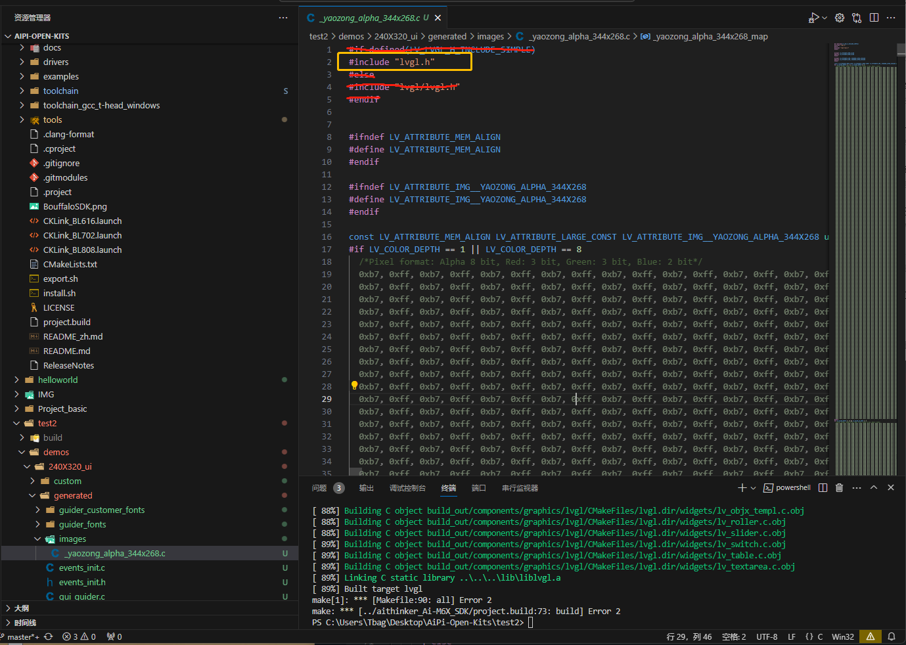Run the debug C/C++ file button
Viewport: 906px width, 645px height.
[813, 18]
